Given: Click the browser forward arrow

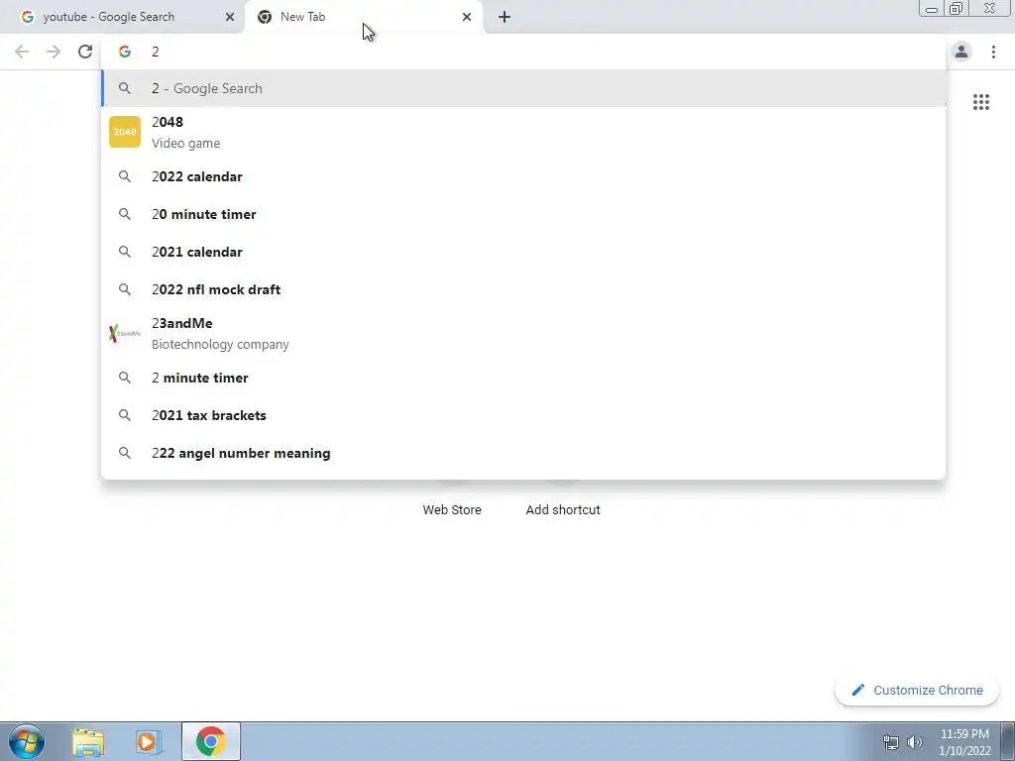Looking at the screenshot, I should click(54, 52).
